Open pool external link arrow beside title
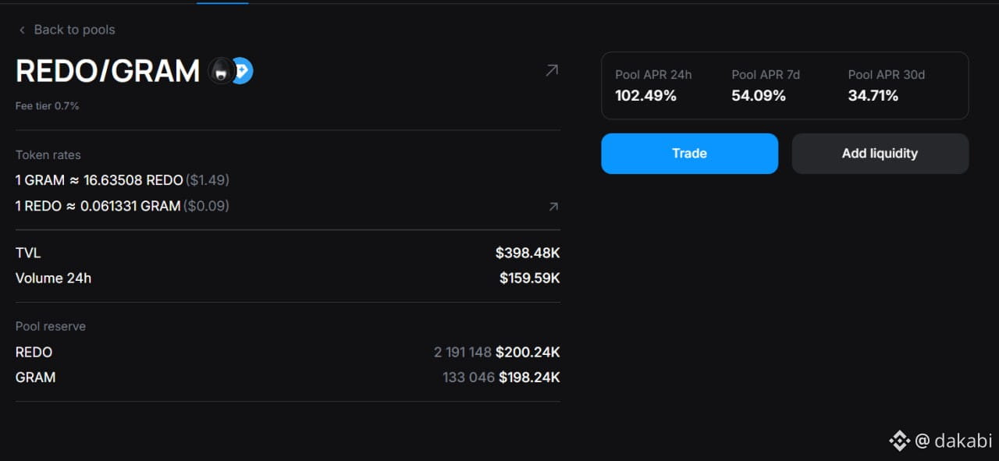The width and height of the screenshot is (999, 461). click(x=552, y=71)
